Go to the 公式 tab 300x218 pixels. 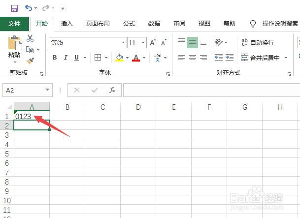click(129, 24)
